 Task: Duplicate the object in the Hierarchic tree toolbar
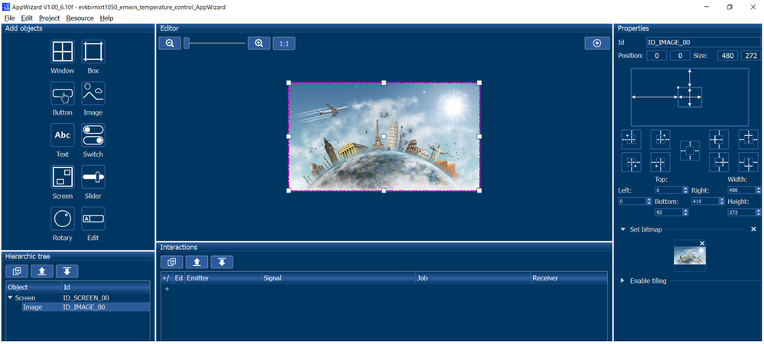pos(17,271)
